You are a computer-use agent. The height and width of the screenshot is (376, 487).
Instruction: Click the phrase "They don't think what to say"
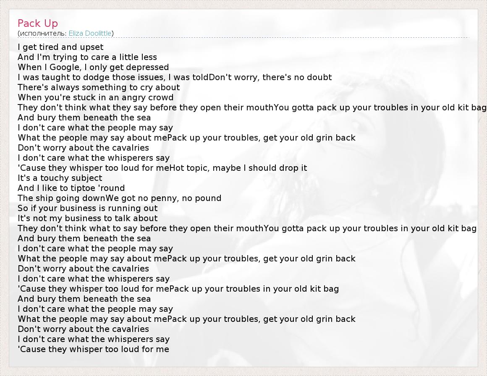(71, 228)
